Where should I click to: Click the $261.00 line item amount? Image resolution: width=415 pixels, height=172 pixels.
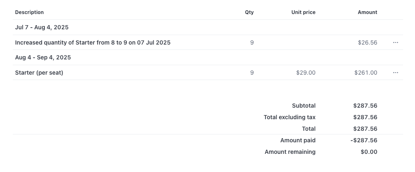366,73
